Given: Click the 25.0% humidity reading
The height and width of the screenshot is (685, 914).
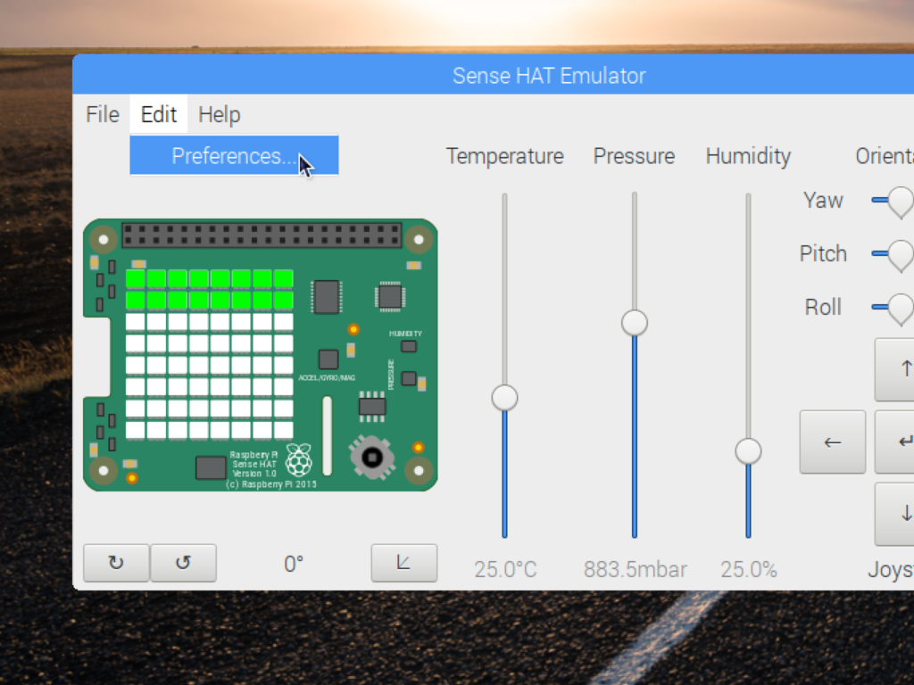Looking at the screenshot, I should pyautogui.click(x=749, y=569).
